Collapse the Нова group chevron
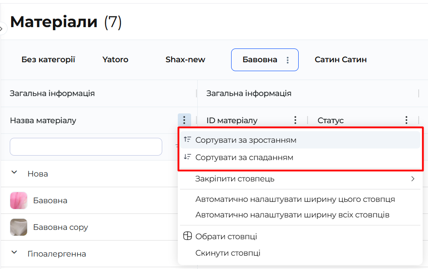428x269 pixels. (14, 173)
